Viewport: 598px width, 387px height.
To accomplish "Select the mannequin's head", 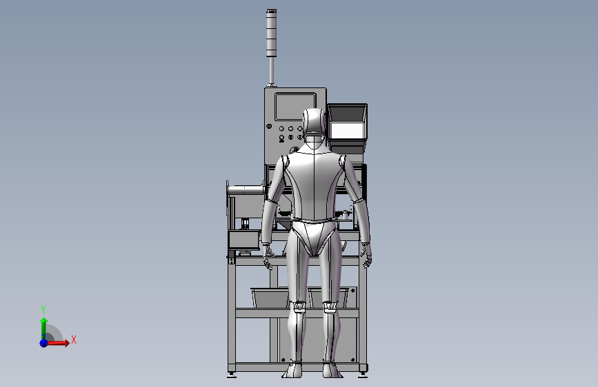I will tap(315, 121).
